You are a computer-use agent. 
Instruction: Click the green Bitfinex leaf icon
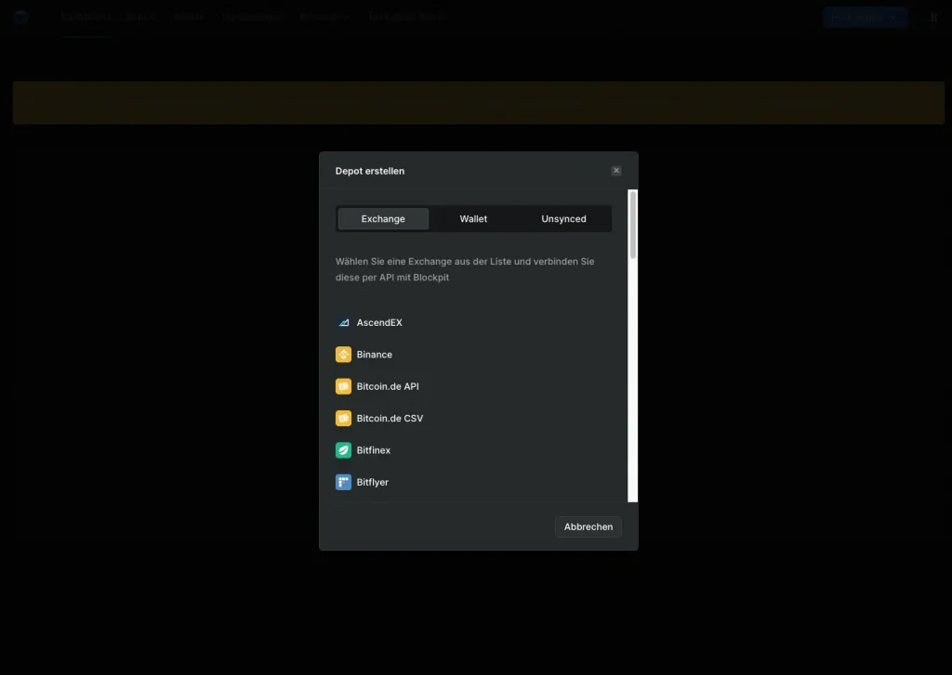pyautogui.click(x=343, y=450)
